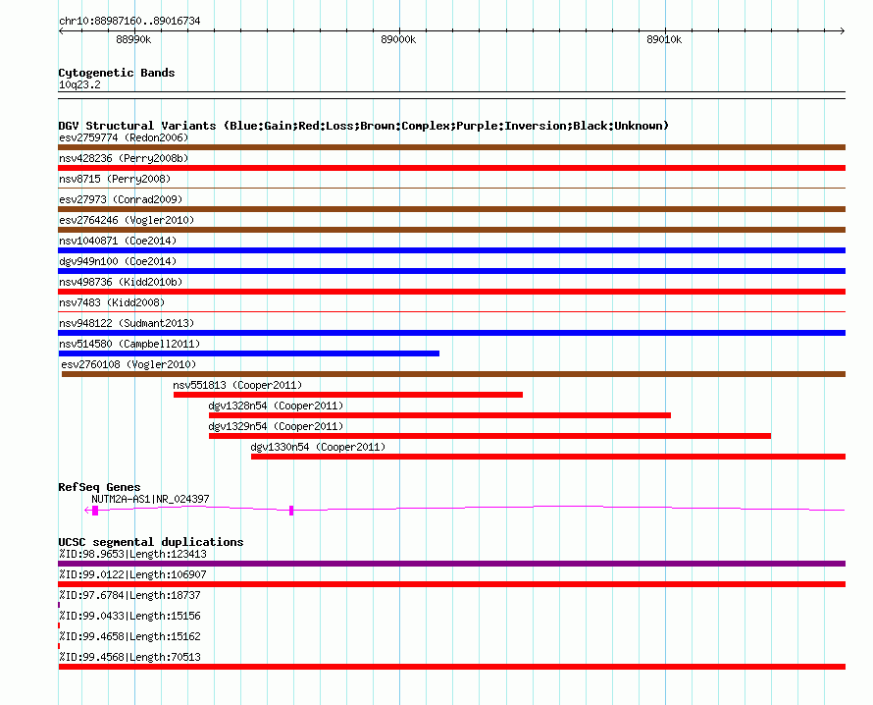This screenshot has height=705, width=873.
Task: Click the dgv1329n54 (Cooper2011) label
Action: (x=277, y=426)
